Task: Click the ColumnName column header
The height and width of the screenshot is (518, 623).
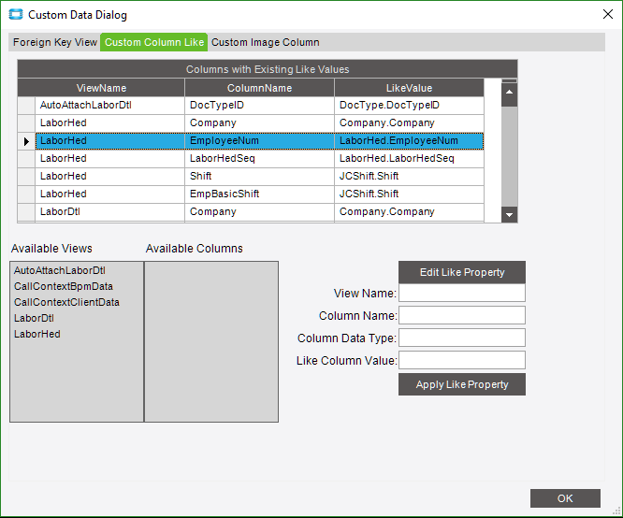Action: pyautogui.click(x=259, y=88)
